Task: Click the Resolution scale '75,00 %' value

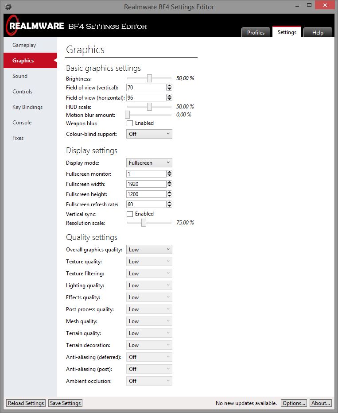Action: [x=185, y=223]
